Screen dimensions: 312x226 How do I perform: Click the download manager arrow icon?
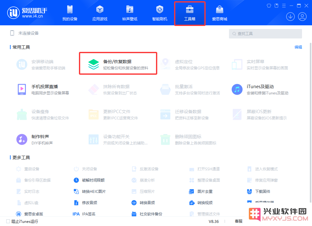click(x=290, y=17)
